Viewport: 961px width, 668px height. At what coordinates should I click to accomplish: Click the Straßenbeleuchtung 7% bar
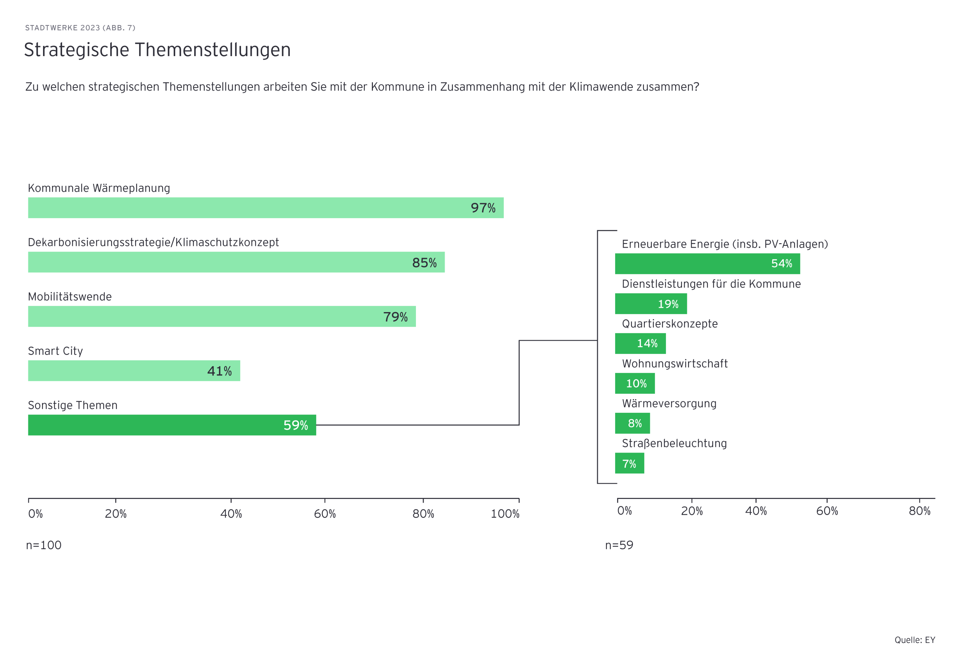click(x=629, y=463)
